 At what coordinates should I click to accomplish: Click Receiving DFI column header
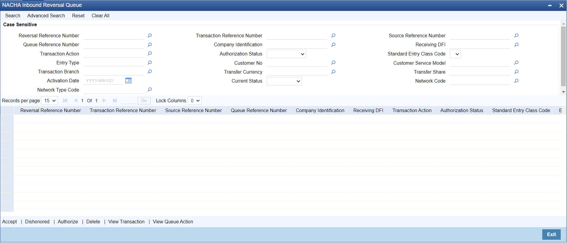(368, 110)
